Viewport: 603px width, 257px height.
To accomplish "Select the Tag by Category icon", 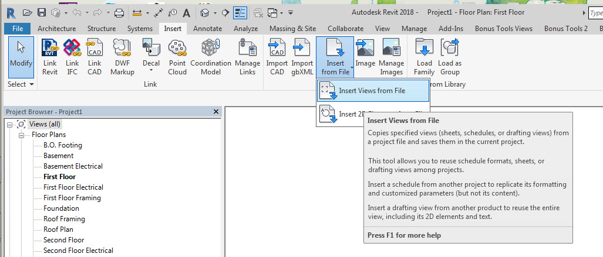I will pyautogui.click(x=173, y=13).
